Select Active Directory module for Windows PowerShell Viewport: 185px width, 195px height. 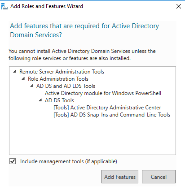pyautogui.click(x=103, y=93)
